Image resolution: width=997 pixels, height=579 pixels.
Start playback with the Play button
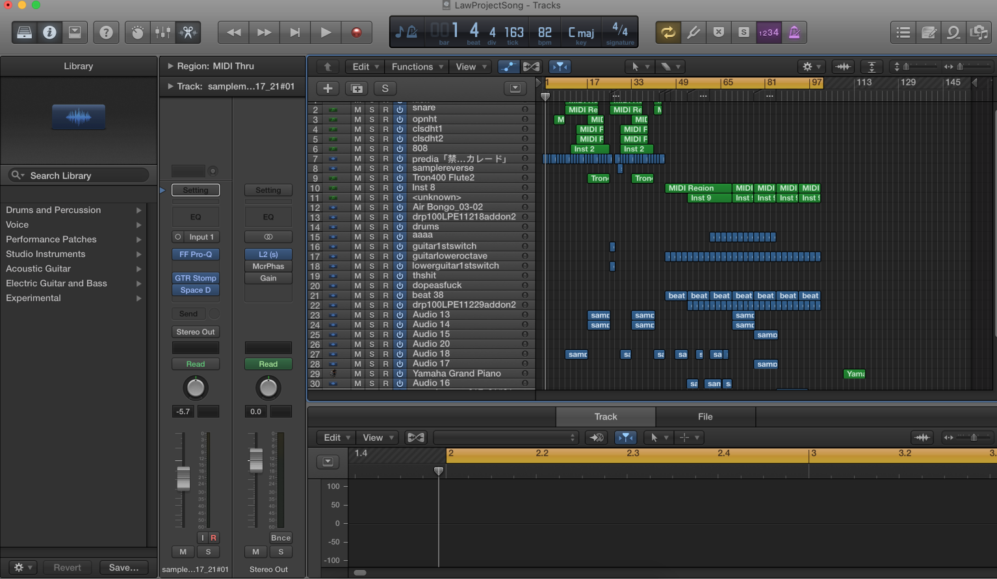click(326, 32)
